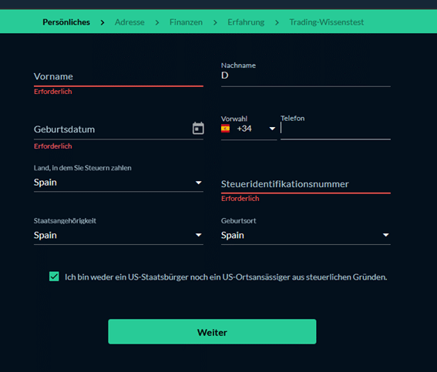
Task: Select the Erfahrung step tab
Action: tap(246, 22)
